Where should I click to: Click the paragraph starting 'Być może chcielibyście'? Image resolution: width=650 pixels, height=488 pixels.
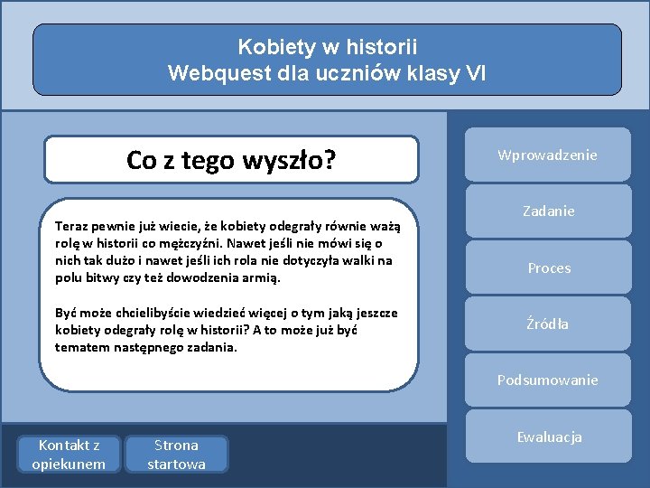point(227,330)
